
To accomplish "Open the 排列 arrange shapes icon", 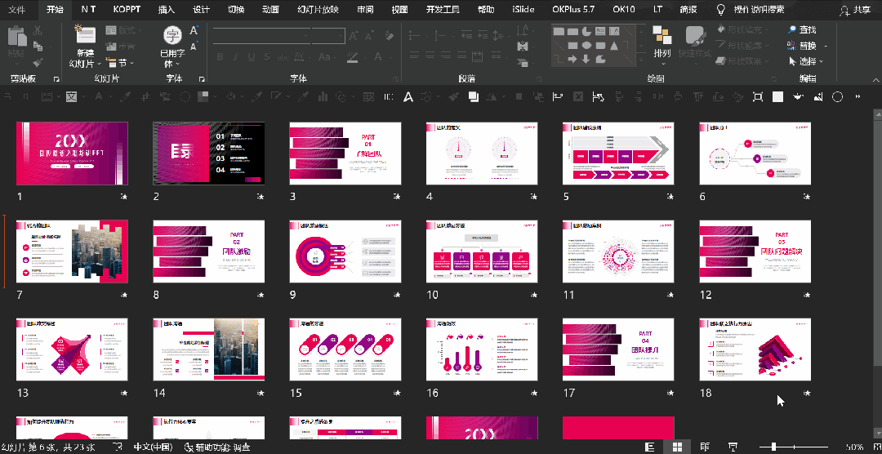I will point(662,36).
